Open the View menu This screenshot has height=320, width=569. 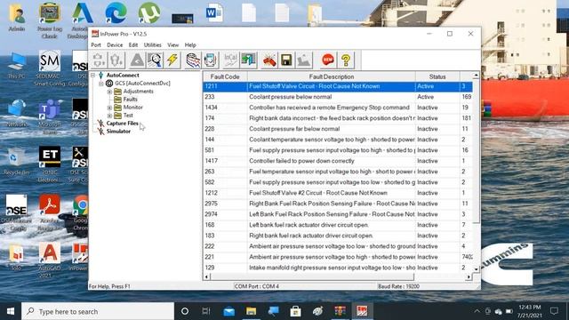[172, 45]
